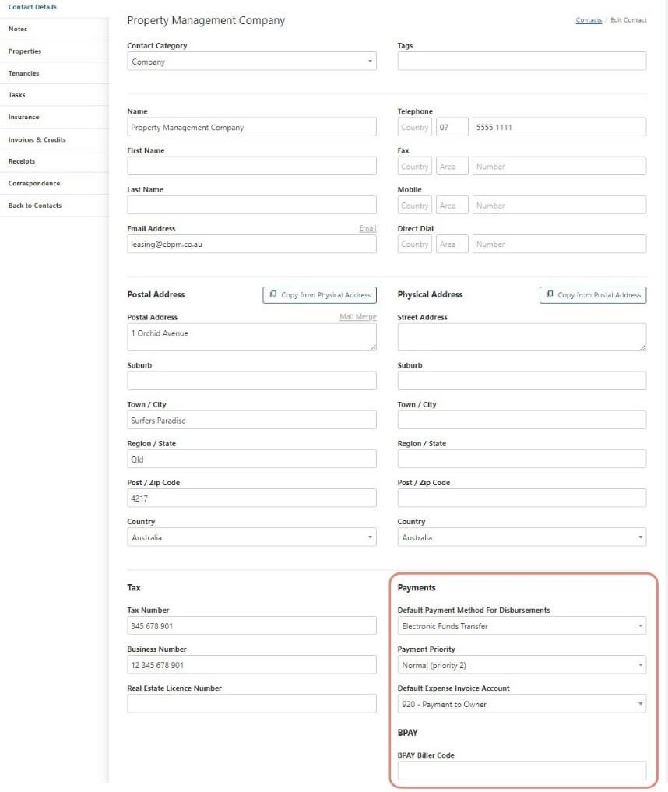Switch to the Properties sidebar tab
668x792 pixels.
pyautogui.click(x=25, y=51)
